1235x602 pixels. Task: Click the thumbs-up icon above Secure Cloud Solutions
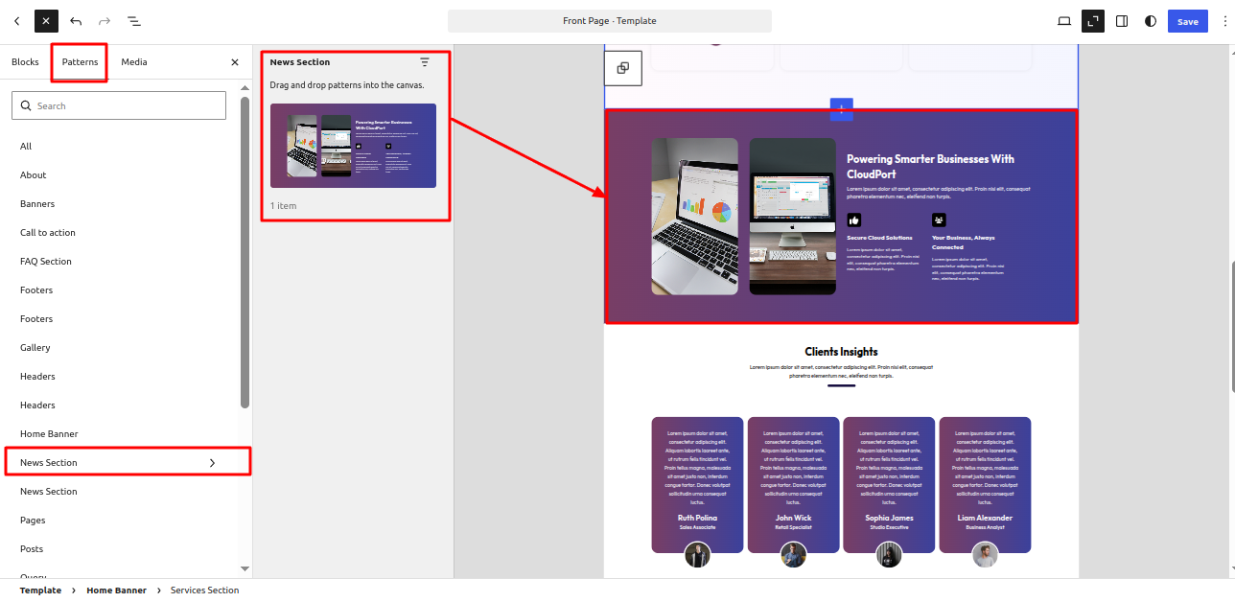tap(854, 220)
